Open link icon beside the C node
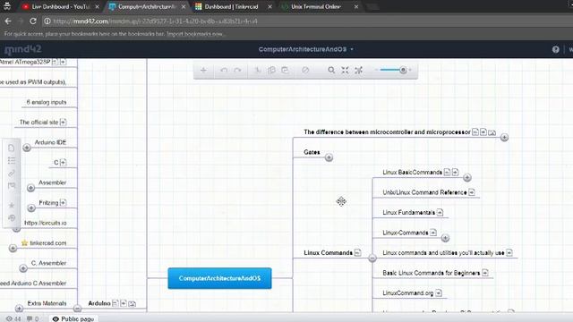 pos(64,162)
